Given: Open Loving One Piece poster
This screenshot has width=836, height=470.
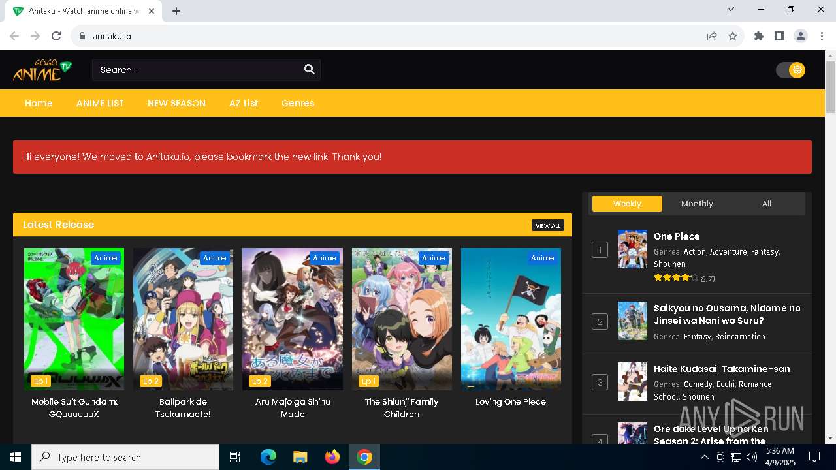Looking at the screenshot, I should (511, 319).
